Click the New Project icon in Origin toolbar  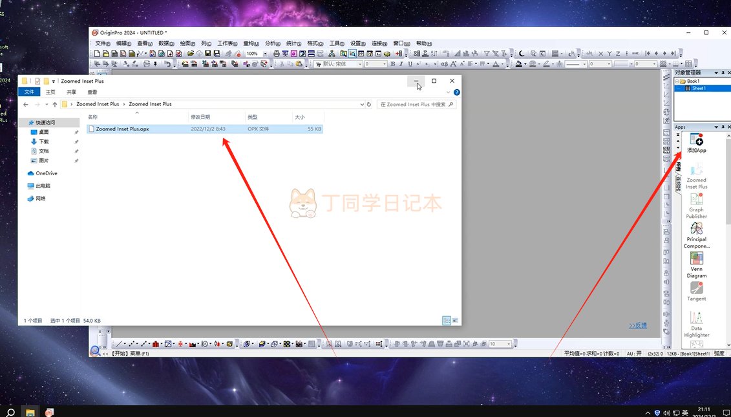97,54
